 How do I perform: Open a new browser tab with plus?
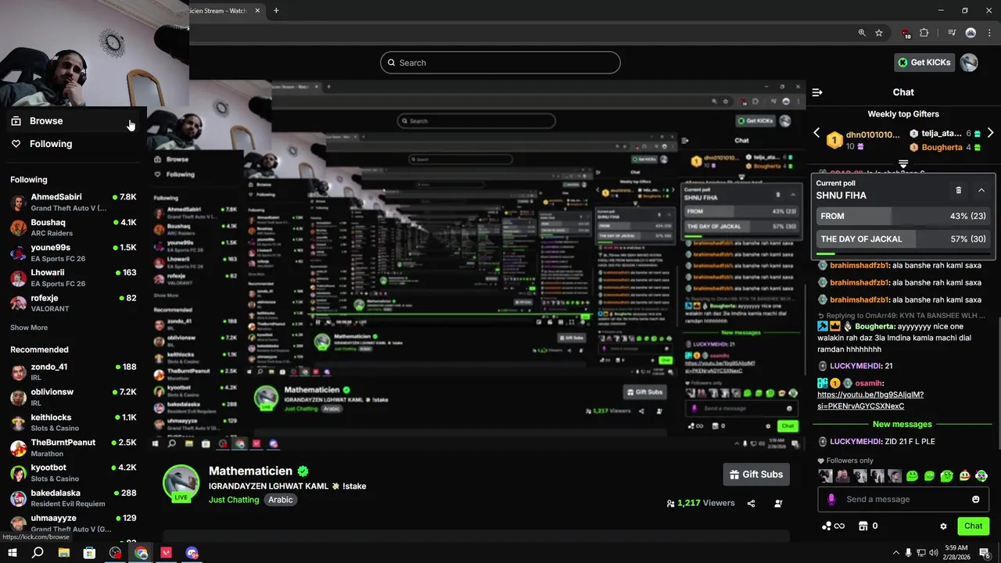tap(276, 11)
